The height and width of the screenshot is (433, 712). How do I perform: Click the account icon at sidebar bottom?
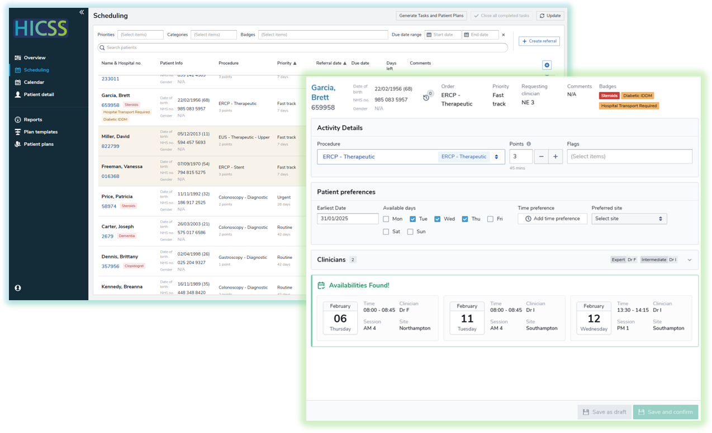pyautogui.click(x=17, y=287)
